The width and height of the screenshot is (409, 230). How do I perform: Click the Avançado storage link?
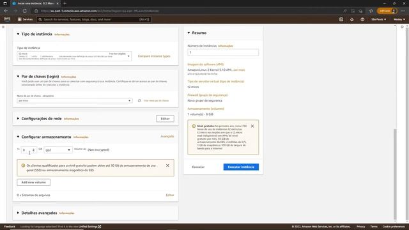(167, 136)
